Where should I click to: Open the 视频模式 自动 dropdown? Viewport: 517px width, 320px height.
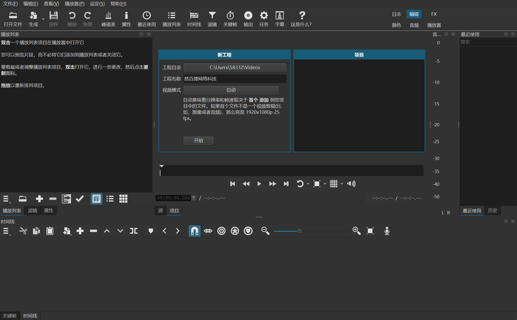click(x=231, y=90)
